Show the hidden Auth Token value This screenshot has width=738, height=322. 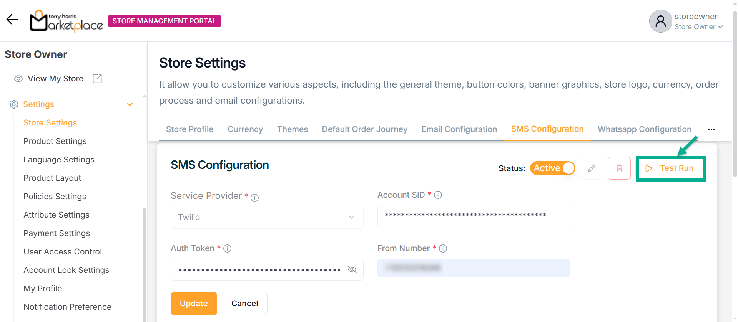coord(352,269)
